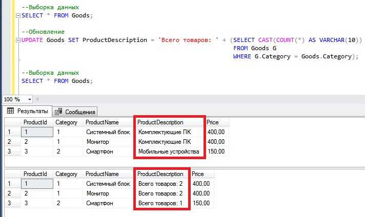Image resolution: width=365 pixels, height=217 pixels.
Task: Click ProductName header in the second grid
Action: point(102,174)
